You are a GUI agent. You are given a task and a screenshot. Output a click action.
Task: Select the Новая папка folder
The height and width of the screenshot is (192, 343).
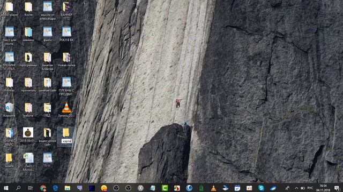[66, 59]
